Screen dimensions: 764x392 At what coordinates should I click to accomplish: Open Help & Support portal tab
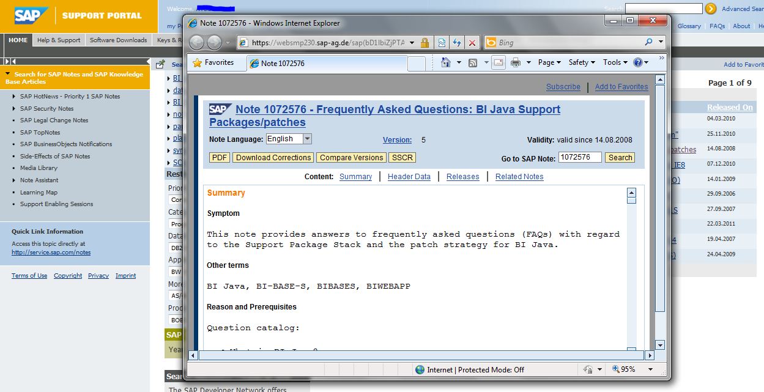(59, 40)
